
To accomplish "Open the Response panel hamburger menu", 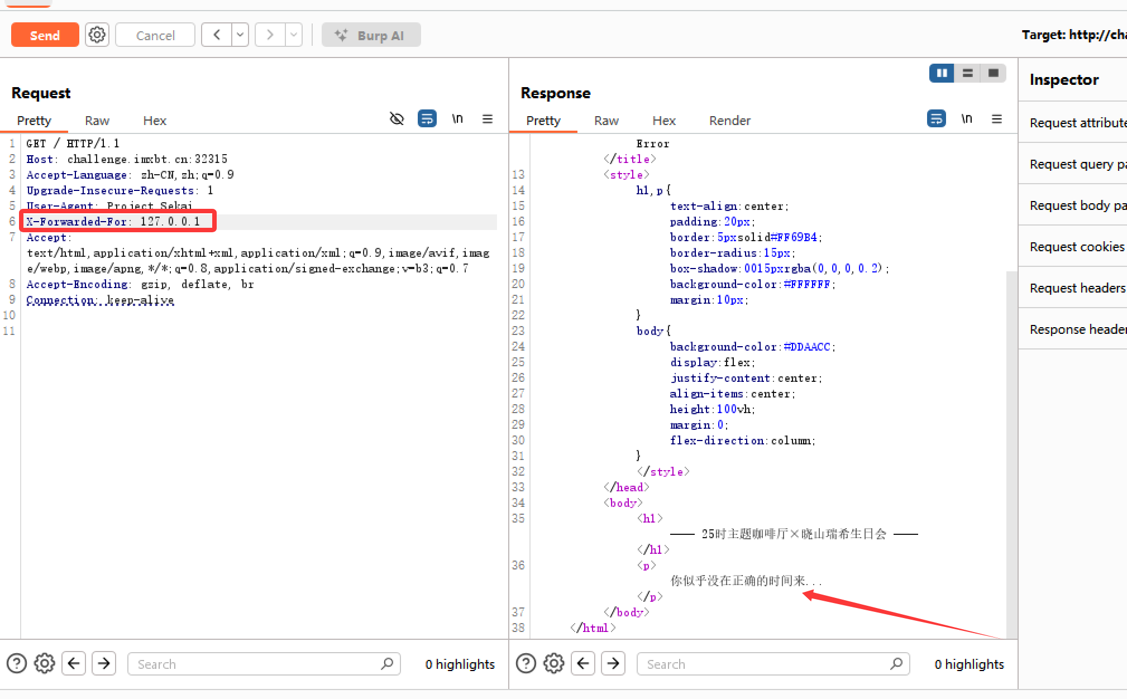I will pyautogui.click(x=997, y=119).
